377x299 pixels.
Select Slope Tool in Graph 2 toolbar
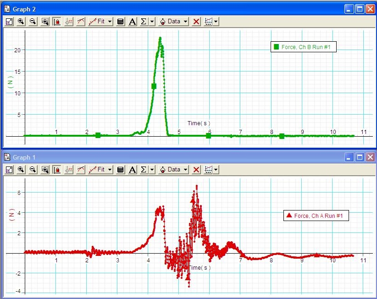point(81,22)
